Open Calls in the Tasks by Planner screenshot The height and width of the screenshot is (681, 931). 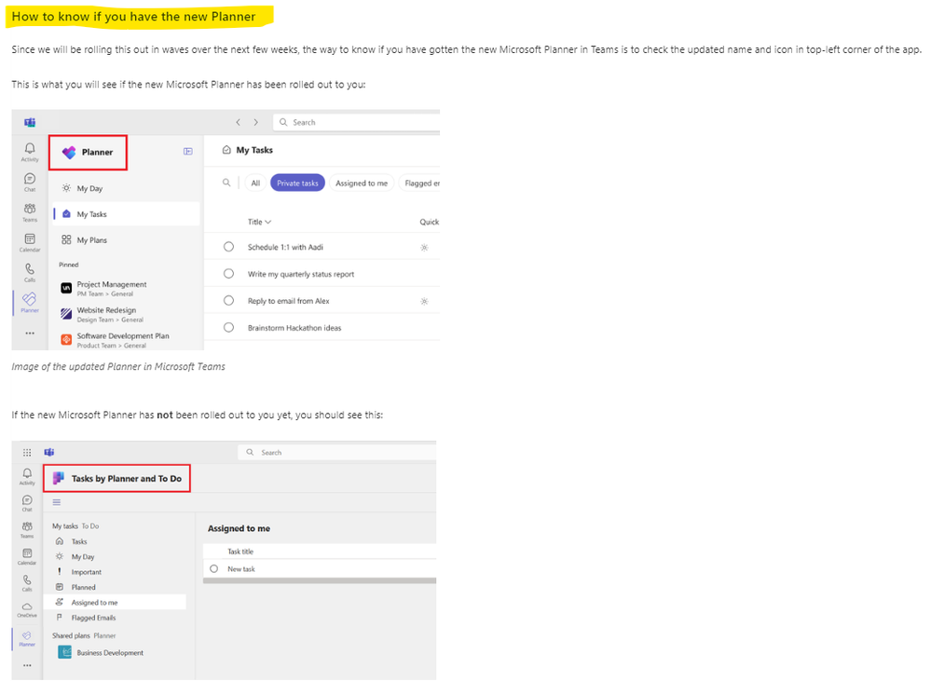point(27,582)
